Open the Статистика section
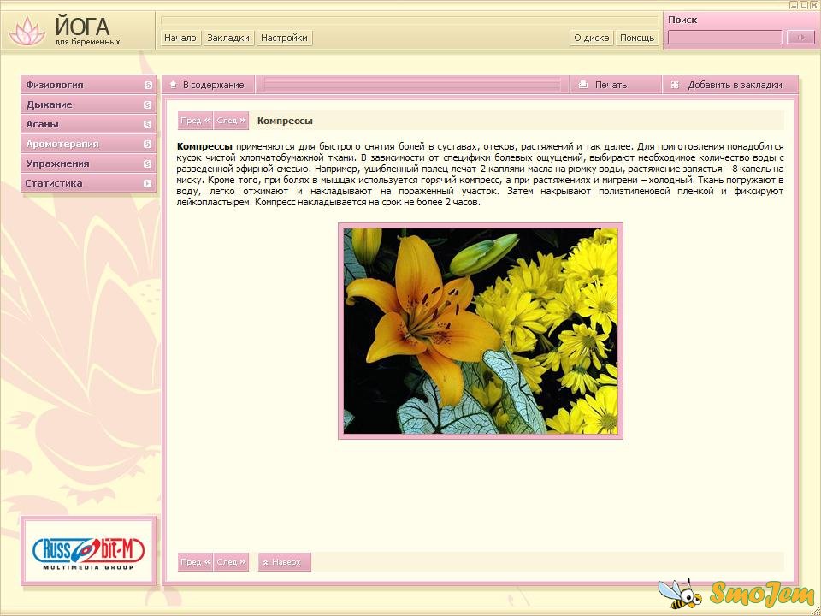Screen dimensions: 821x616 click(x=88, y=183)
